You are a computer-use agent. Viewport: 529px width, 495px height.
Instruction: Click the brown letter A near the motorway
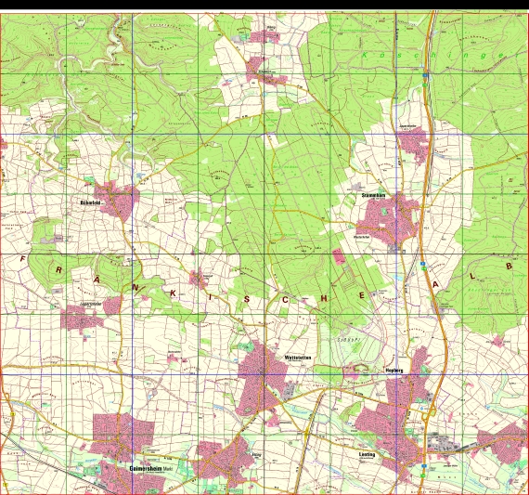click(x=435, y=285)
